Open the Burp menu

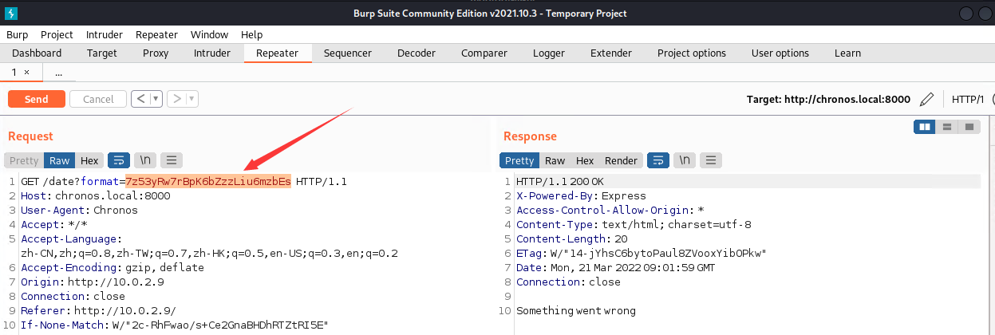17,34
